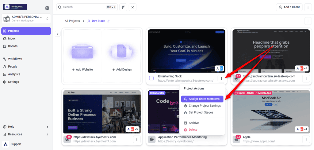
Task: Open top-right header more options menu
Action: (308, 7)
